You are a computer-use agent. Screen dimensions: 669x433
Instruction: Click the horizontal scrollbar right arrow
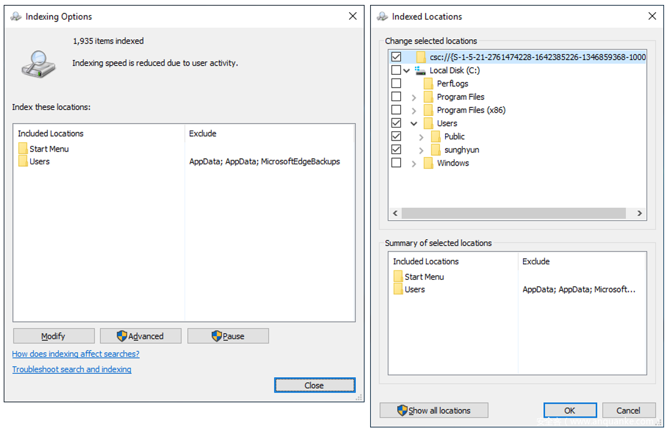pos(639,213)
